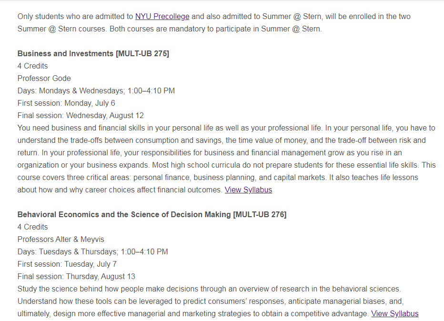
Task: Open the NYU Precollege link
Action: click(x=162, y=16)
